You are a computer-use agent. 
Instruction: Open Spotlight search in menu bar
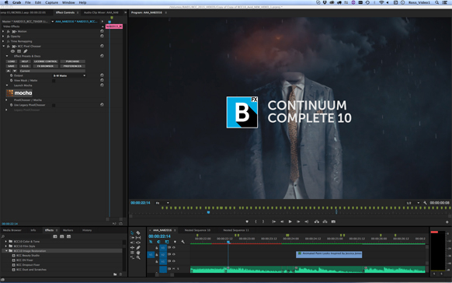pyautogui.click(x=437, y=2)
